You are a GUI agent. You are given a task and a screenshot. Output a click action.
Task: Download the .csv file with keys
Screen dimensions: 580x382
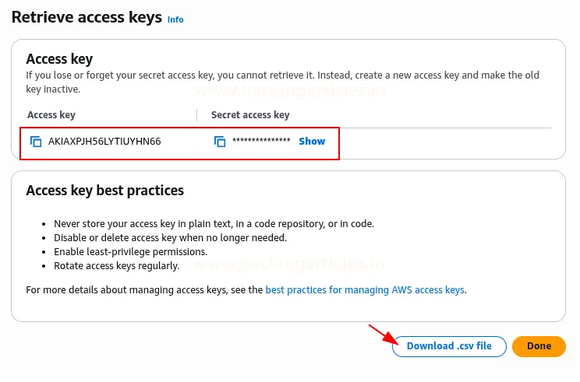click(449, 346)
